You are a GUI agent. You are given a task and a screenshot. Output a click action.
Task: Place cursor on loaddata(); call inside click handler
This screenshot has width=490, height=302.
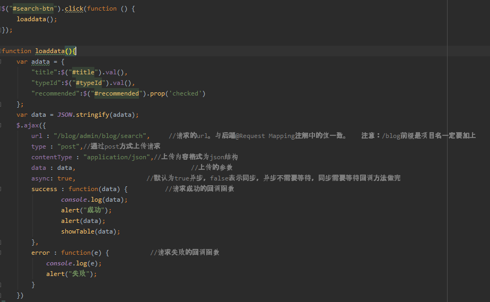point(37,20)
